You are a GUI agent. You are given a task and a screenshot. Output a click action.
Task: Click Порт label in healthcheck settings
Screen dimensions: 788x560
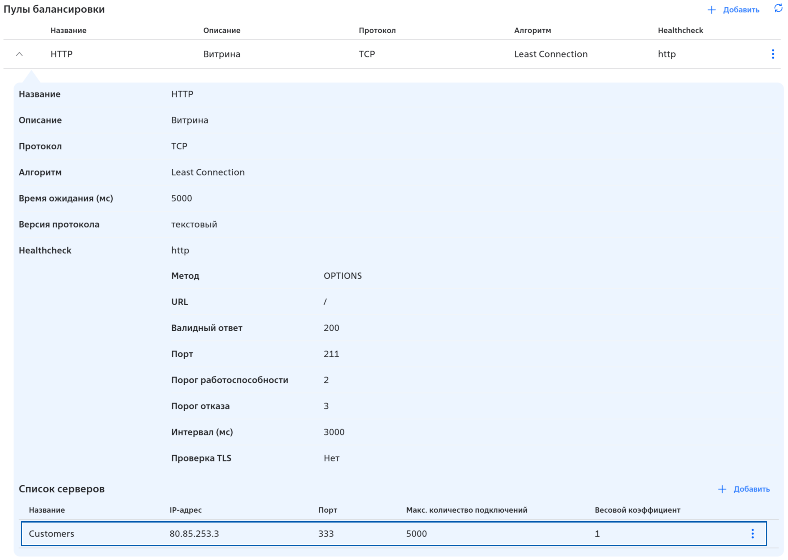tap(182, 354)
